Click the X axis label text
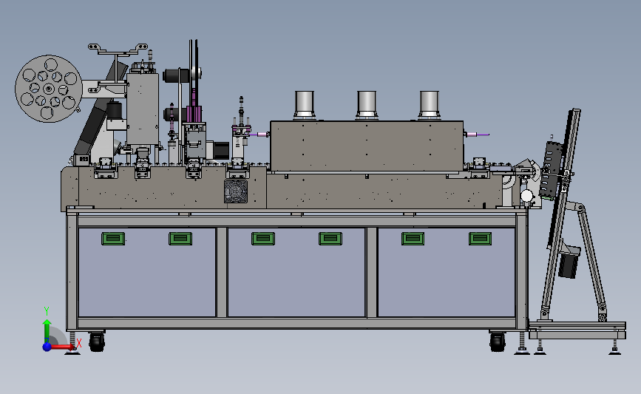The image size is (641, 394). [x=79, y=343]
